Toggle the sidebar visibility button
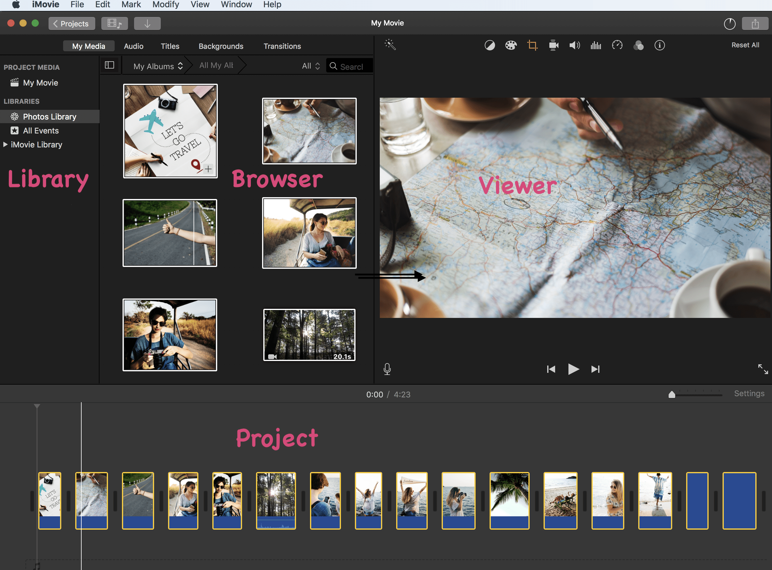This screenshot has height=570, width=772. point(110,65)
